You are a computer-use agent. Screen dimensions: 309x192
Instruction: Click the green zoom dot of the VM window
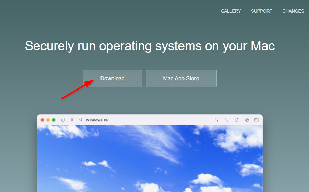coord(54,120)
